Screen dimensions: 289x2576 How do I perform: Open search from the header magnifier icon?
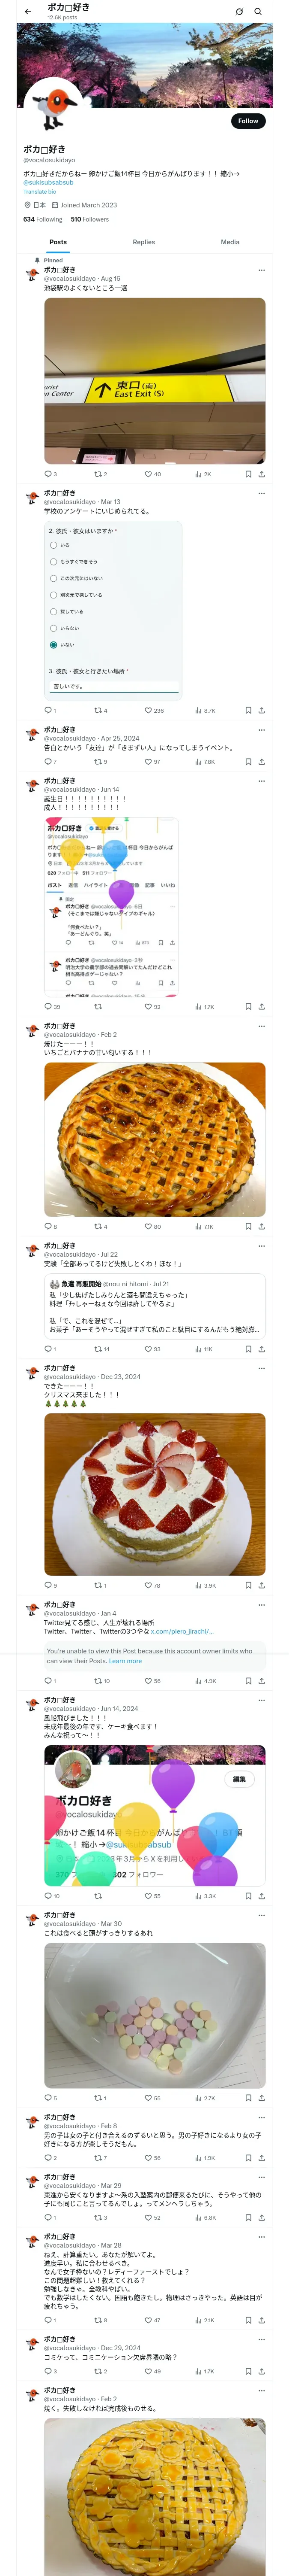(x=258, y=12)
